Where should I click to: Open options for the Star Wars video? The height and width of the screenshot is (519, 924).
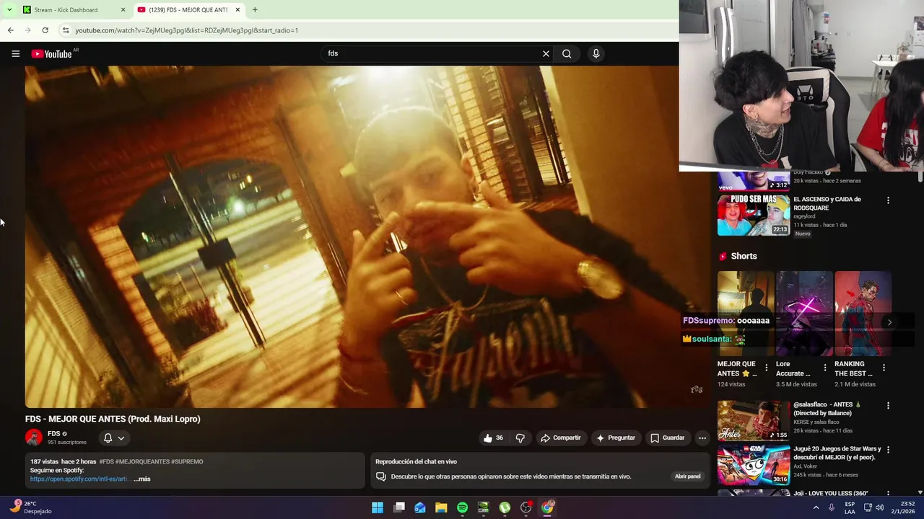tap(888, 449)
